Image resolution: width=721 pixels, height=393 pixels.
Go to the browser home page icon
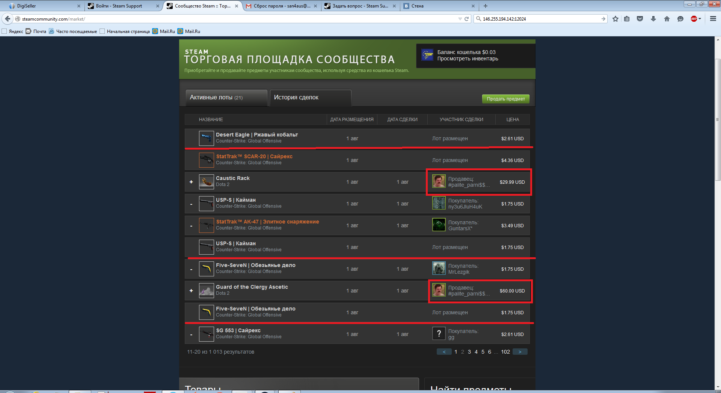[x=667, y=19]
